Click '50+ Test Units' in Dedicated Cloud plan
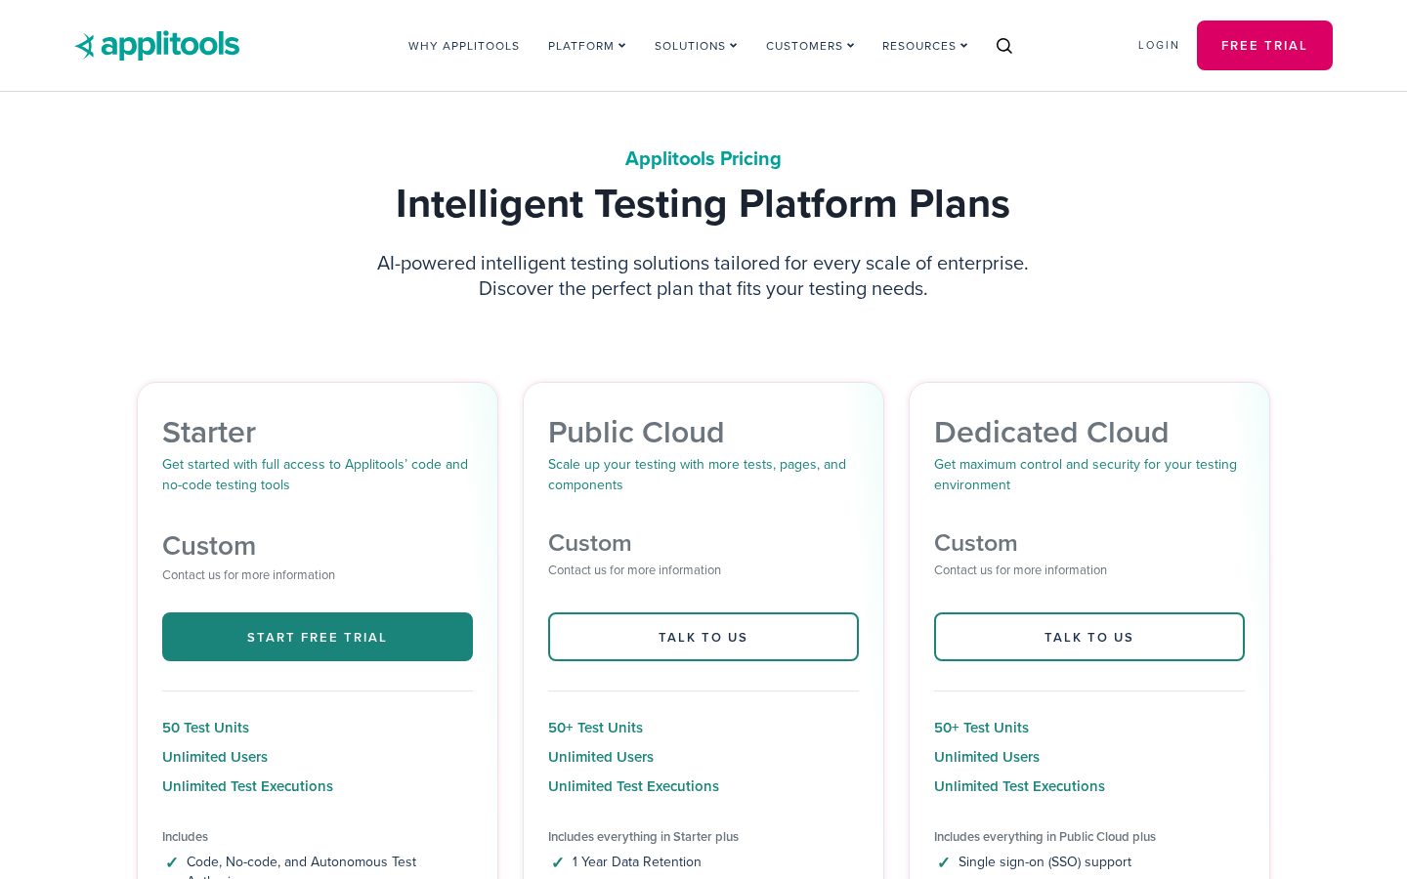The width and height of the screenshot is (1407, 879). [x=981, y=728]
